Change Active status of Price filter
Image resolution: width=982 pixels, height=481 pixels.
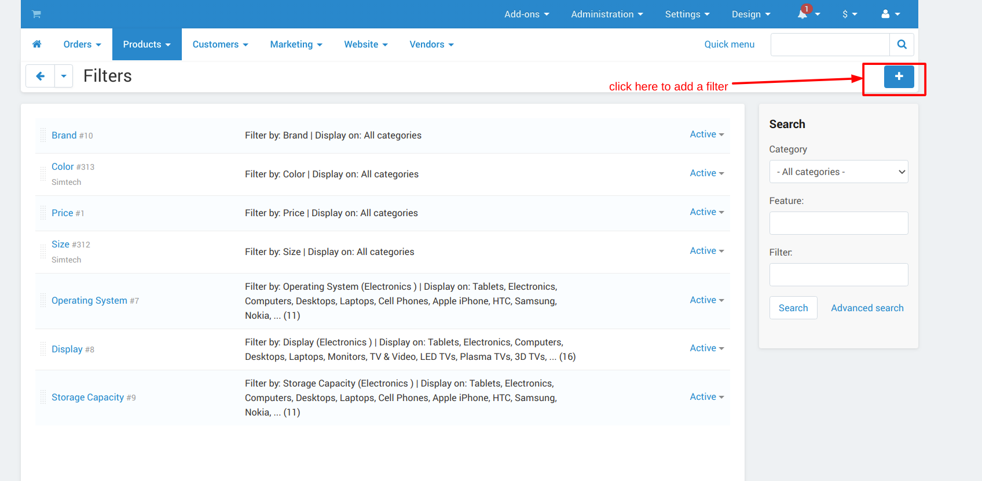(706, 212)
